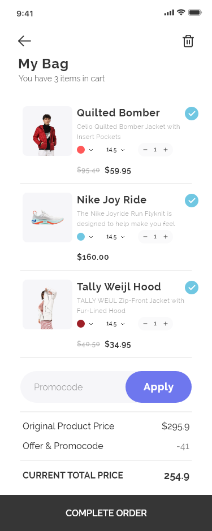Increase Nike Joy Ride quantity with plus
Screen dimensions: 212x531
(166, 237)
